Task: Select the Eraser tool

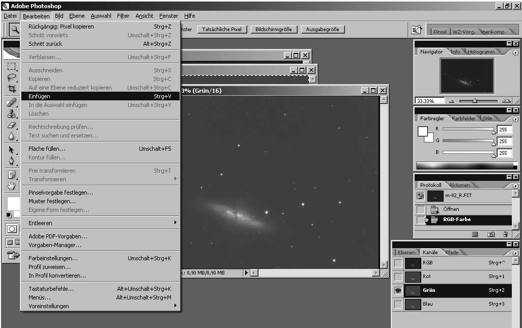Action: point(12,125)
